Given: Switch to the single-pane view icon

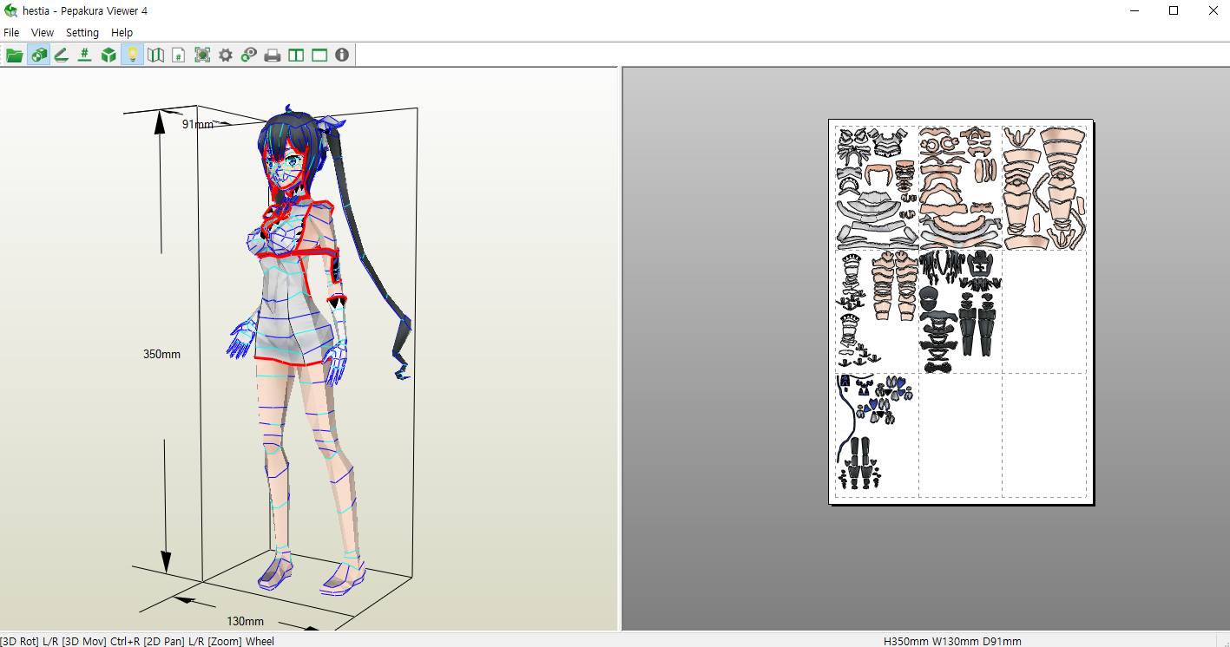Looking at the screenshot, I should 319,56.
